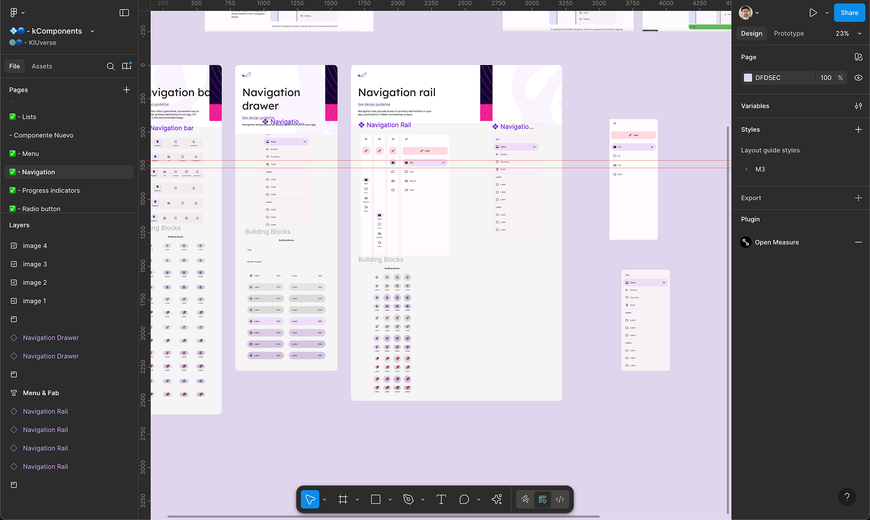Expand the kComponents file name dropdown

coord(92,31)
